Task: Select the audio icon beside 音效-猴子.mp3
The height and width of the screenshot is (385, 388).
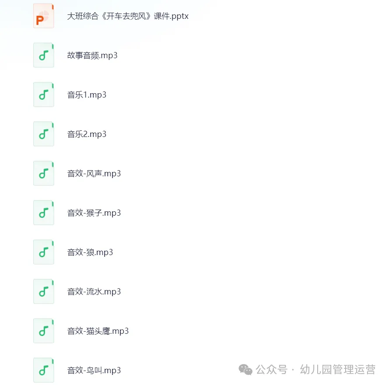Action: tap(44, 213)
